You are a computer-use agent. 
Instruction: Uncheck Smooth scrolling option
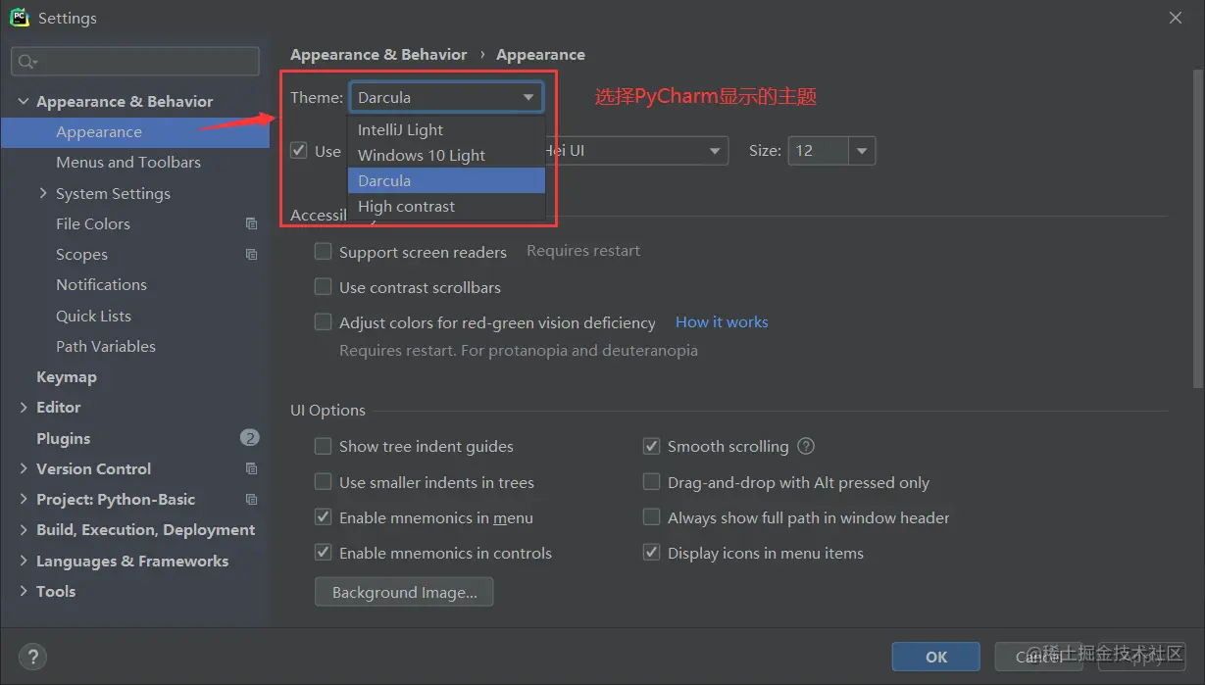pyautogui.click(x=651, y=446)
